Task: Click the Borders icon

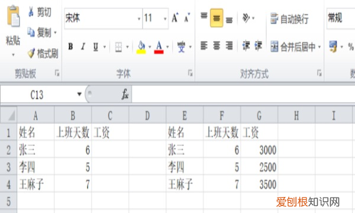Action: 118,47
